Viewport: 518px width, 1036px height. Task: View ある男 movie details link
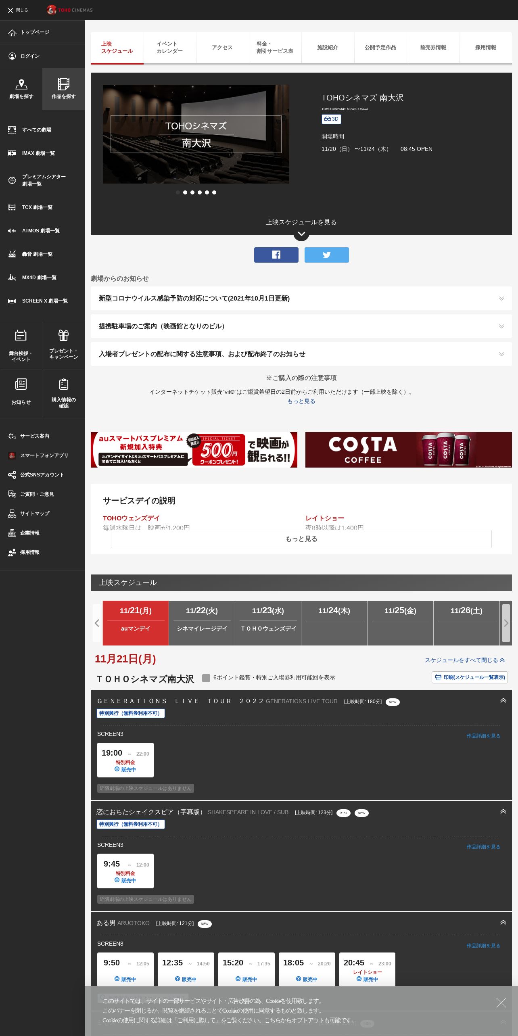483,946
